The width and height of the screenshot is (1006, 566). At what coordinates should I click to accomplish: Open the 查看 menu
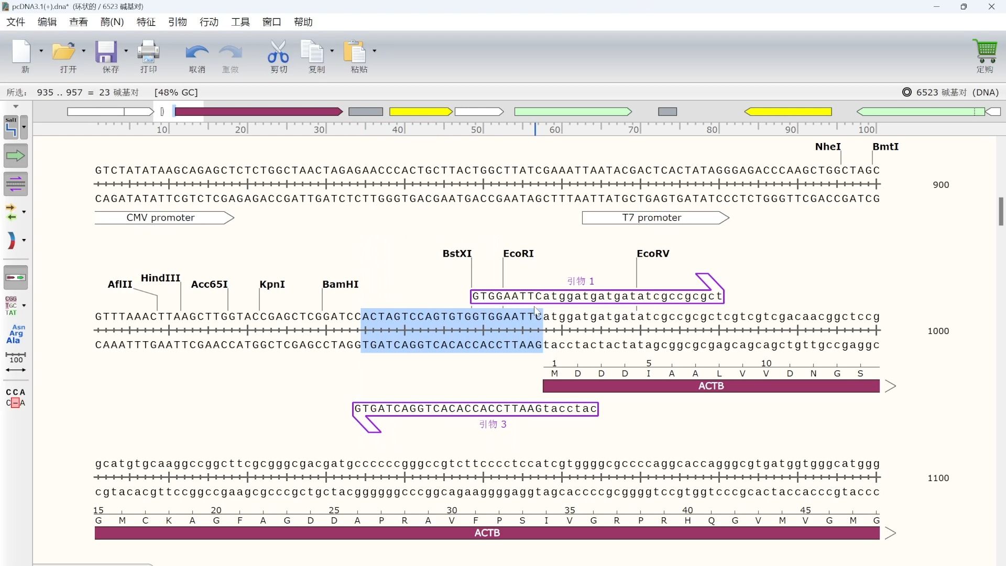point(79,22)
